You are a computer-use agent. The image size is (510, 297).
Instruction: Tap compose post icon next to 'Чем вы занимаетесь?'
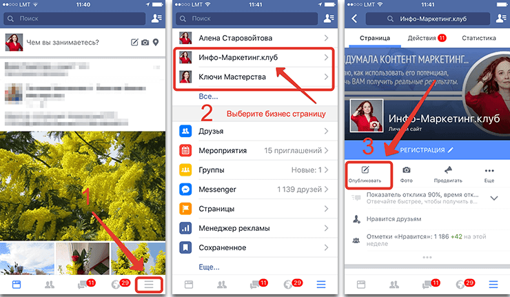[x=134, y=42]
